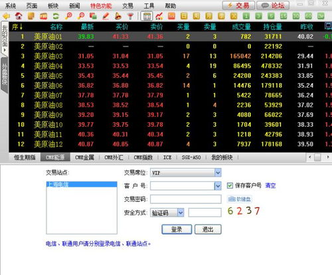The width and height of the screenshot is (332, 275).
Task: Select the quarterly 季 period icon
Action: (221, 16)
